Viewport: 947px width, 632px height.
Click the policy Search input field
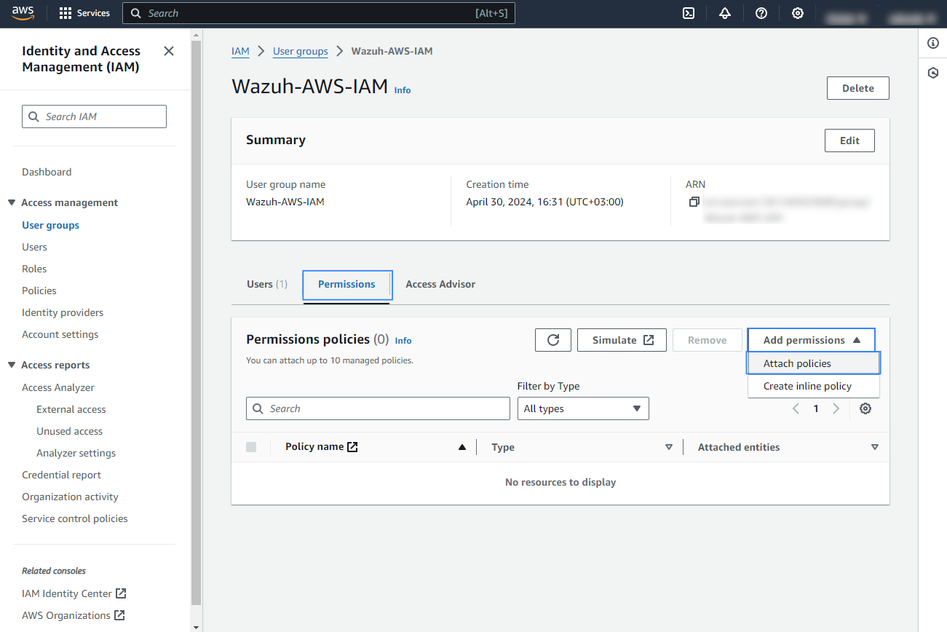pos(377,408)
